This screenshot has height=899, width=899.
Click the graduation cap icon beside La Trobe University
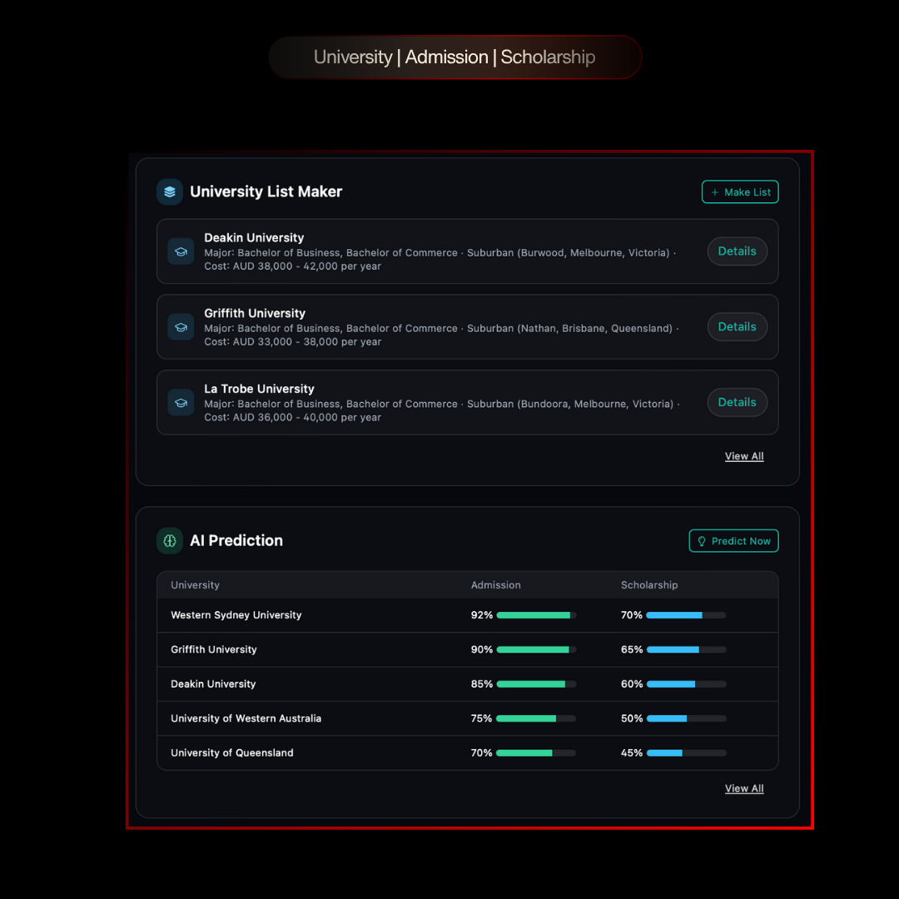pos(181,403)
